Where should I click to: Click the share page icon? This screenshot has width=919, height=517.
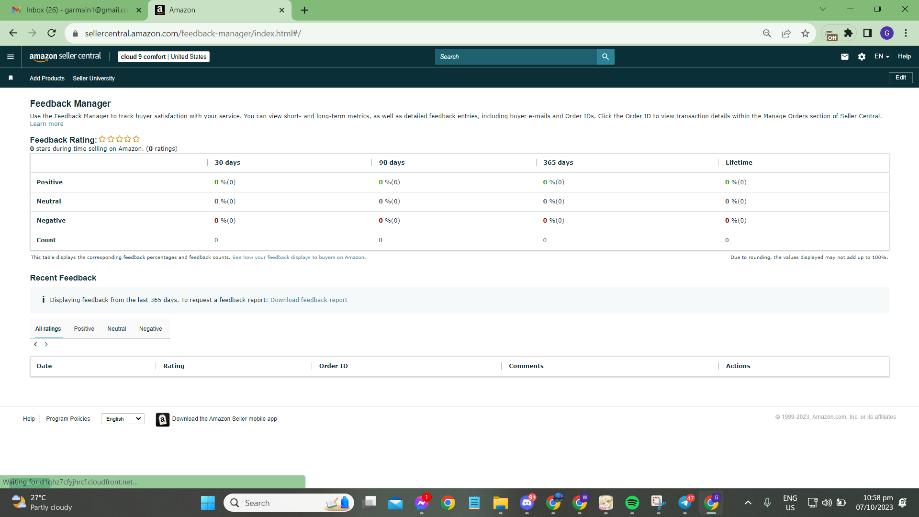(786, 33)
